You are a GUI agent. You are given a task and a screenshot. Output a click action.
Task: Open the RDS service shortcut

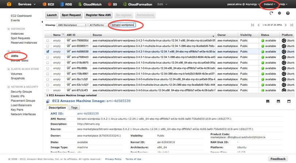[x=66, y=4]
